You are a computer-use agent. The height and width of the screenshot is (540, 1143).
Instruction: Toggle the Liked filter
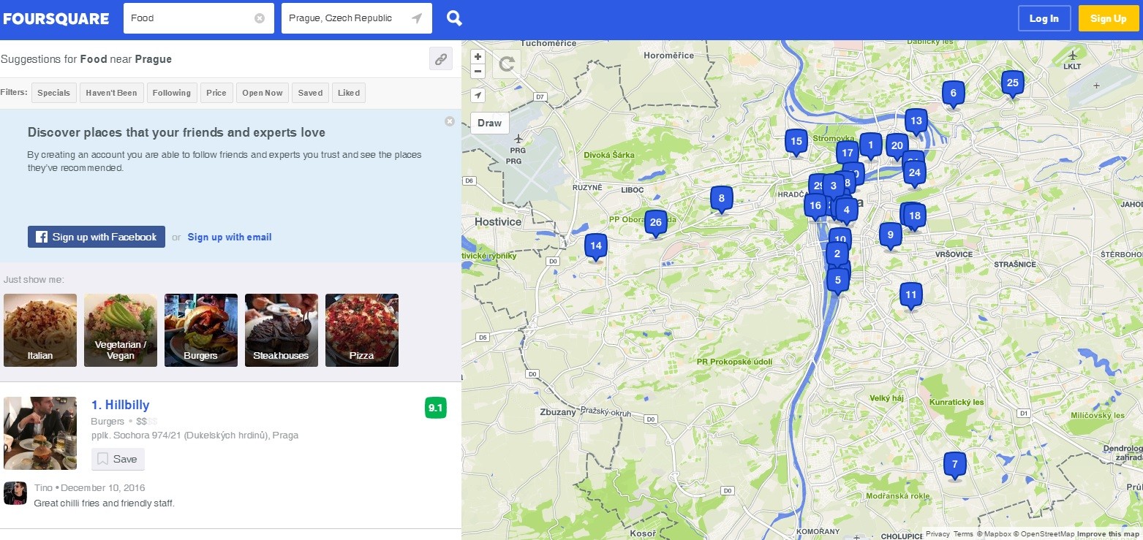point(349,93)
